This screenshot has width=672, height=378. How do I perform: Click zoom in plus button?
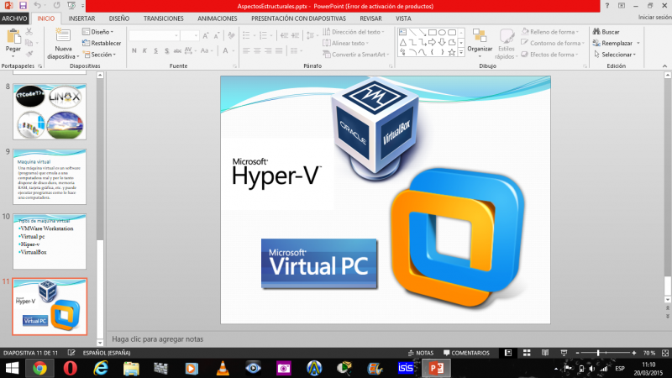point(634,353)
